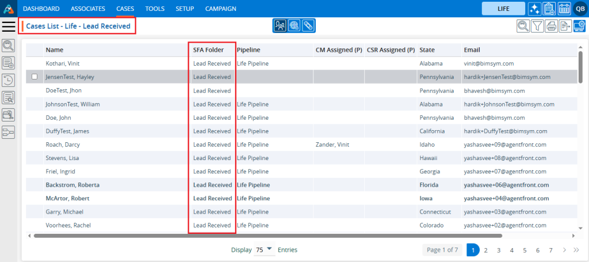
Task: Click the SFA Folder column header
Action: coord(208,50)
